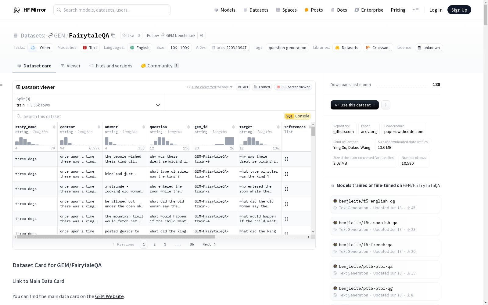488x305 pixels.
Task: Click the HF Mirror logo
Action: pos(30,10)
